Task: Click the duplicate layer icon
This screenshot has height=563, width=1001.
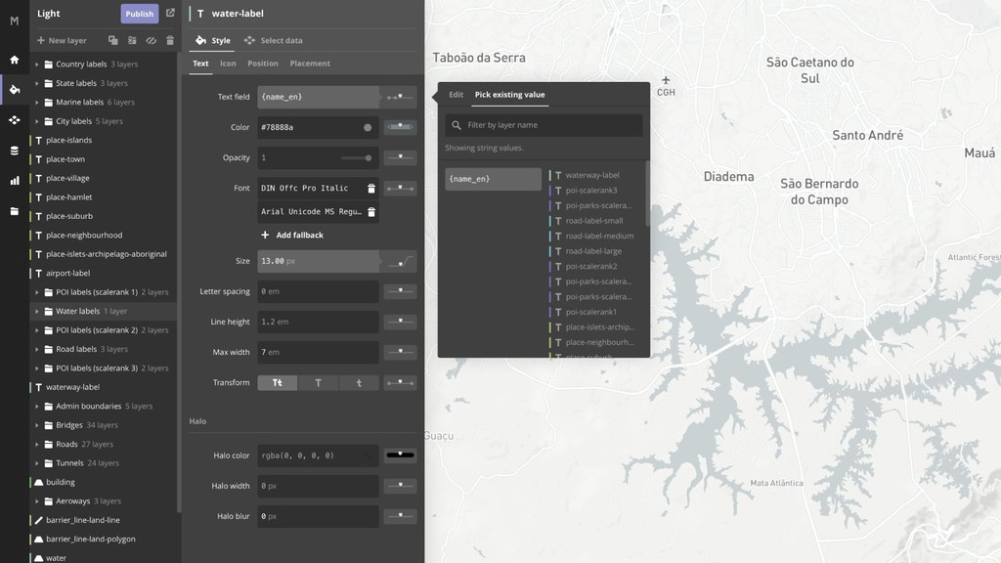Action: (113, 41)
